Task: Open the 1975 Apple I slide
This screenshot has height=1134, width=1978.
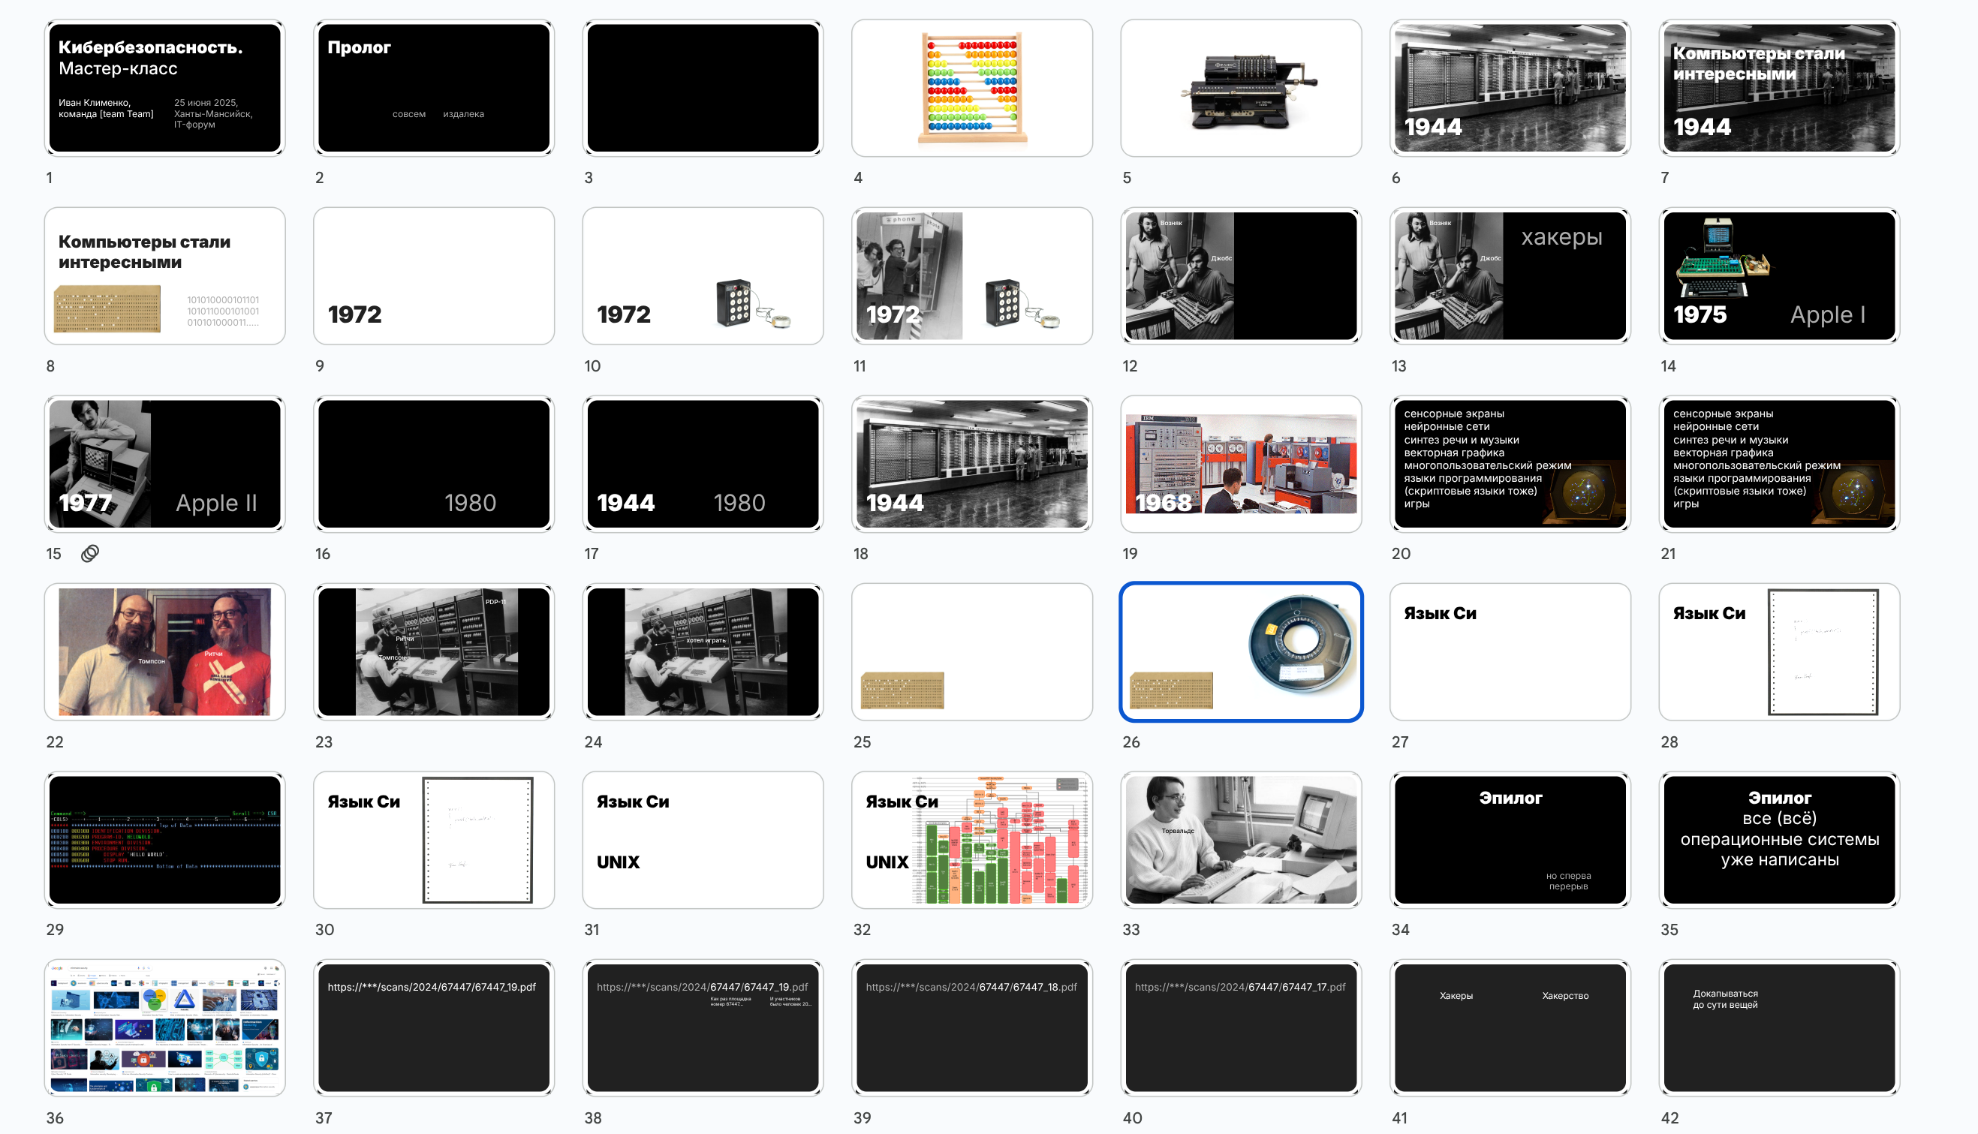Action: pos(1778,275)
